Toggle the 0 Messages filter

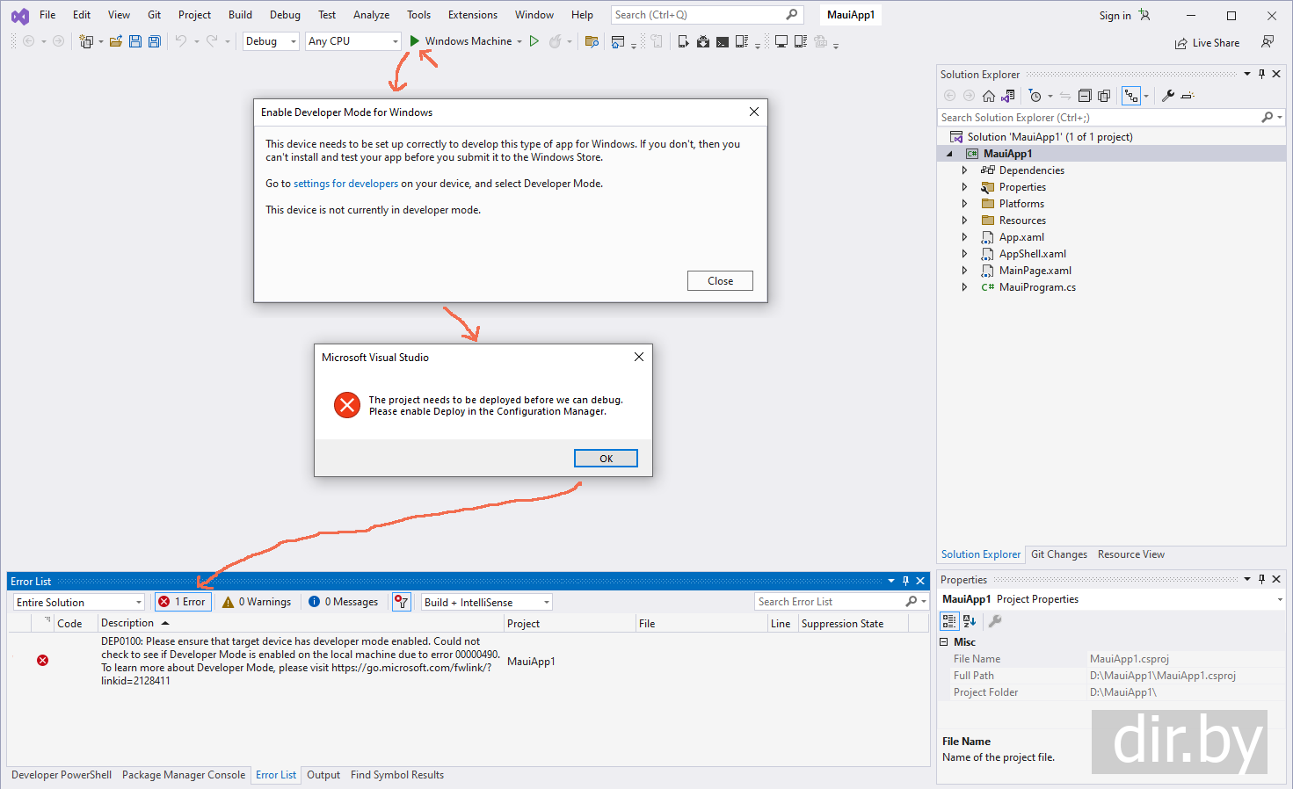344,602
